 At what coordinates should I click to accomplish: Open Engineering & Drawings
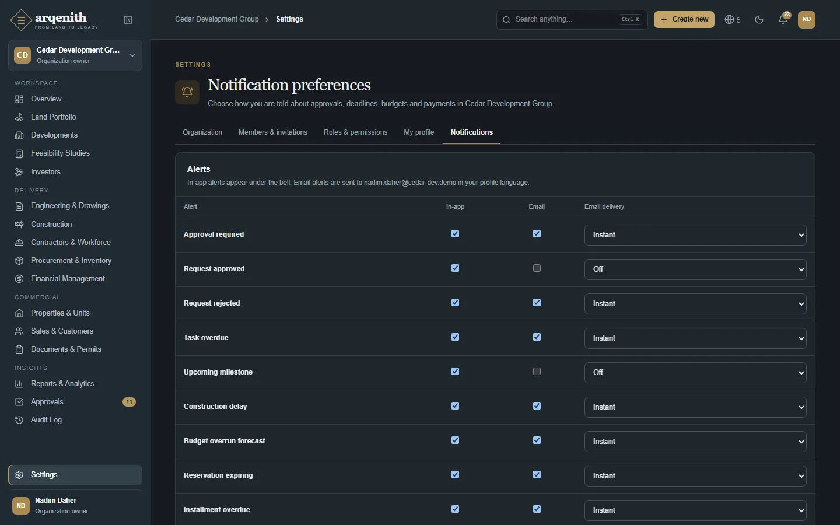tap(75, 206)
